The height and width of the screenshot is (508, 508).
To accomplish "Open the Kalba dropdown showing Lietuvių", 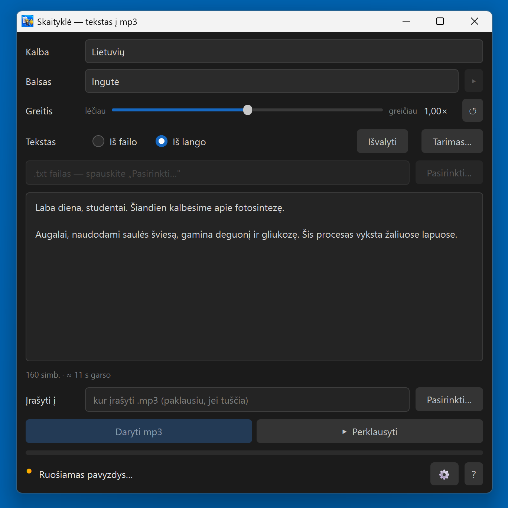I will pos(284,52).
